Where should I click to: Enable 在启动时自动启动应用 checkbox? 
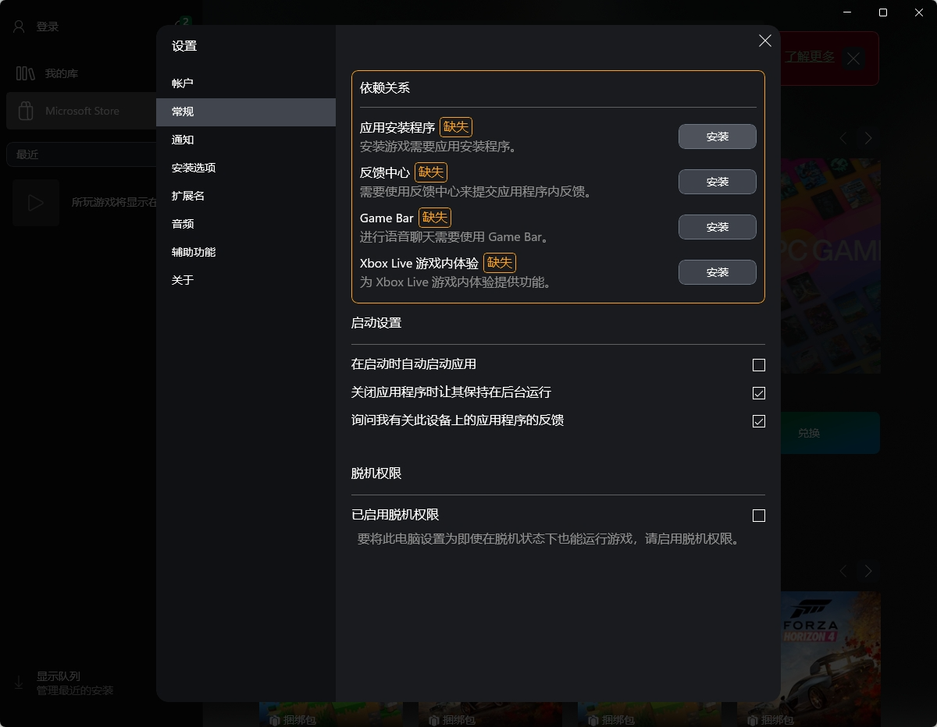[758, 365]
